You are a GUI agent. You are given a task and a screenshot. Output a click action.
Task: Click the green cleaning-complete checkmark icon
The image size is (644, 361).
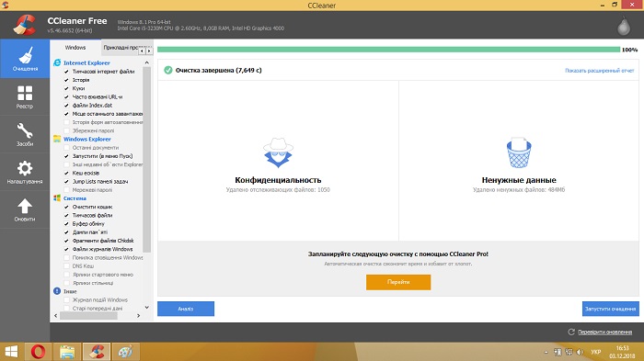pos(168,70)
